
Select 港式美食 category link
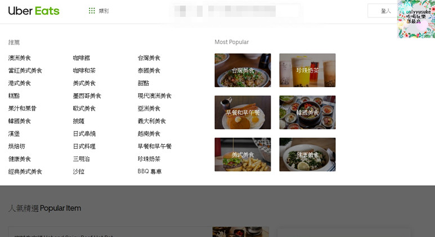coord(20,83)
